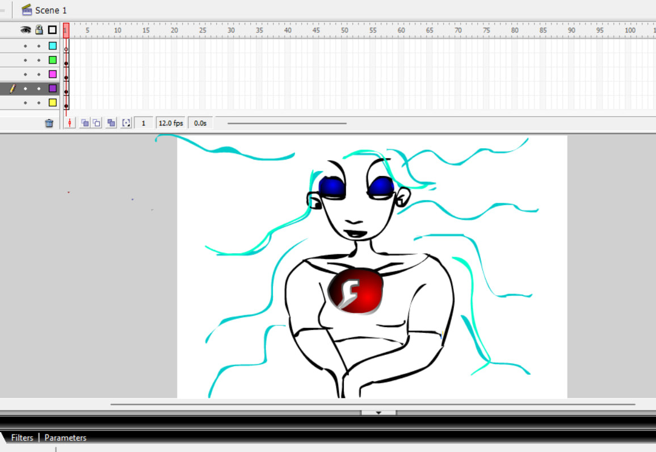Toggle lock dot of the purple layer
Viewport: 656px width, 452px height.
click(x=39, y=89)
